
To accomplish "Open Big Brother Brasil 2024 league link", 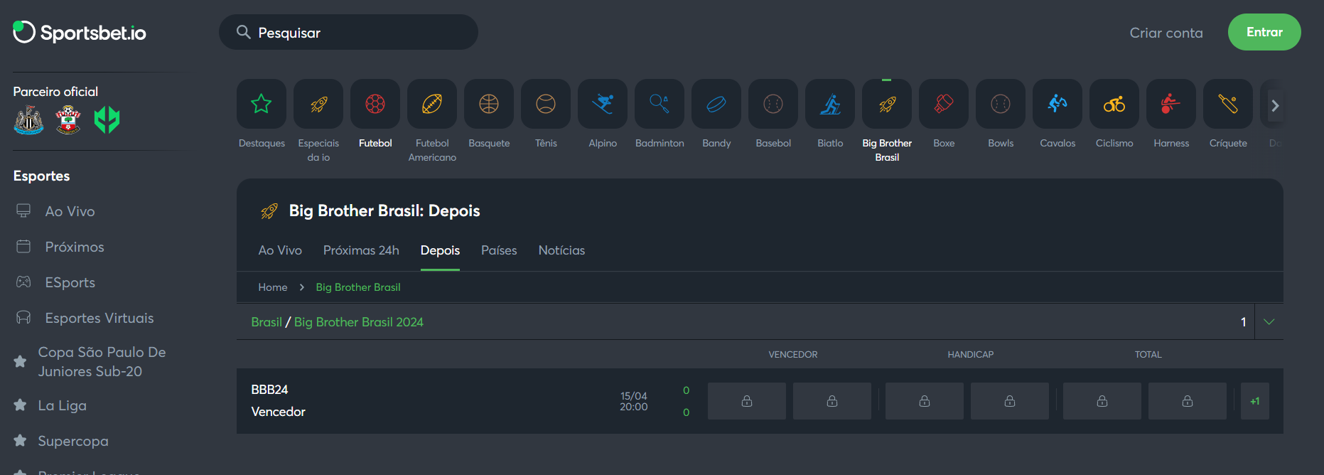I will click(x=359, y=322).
